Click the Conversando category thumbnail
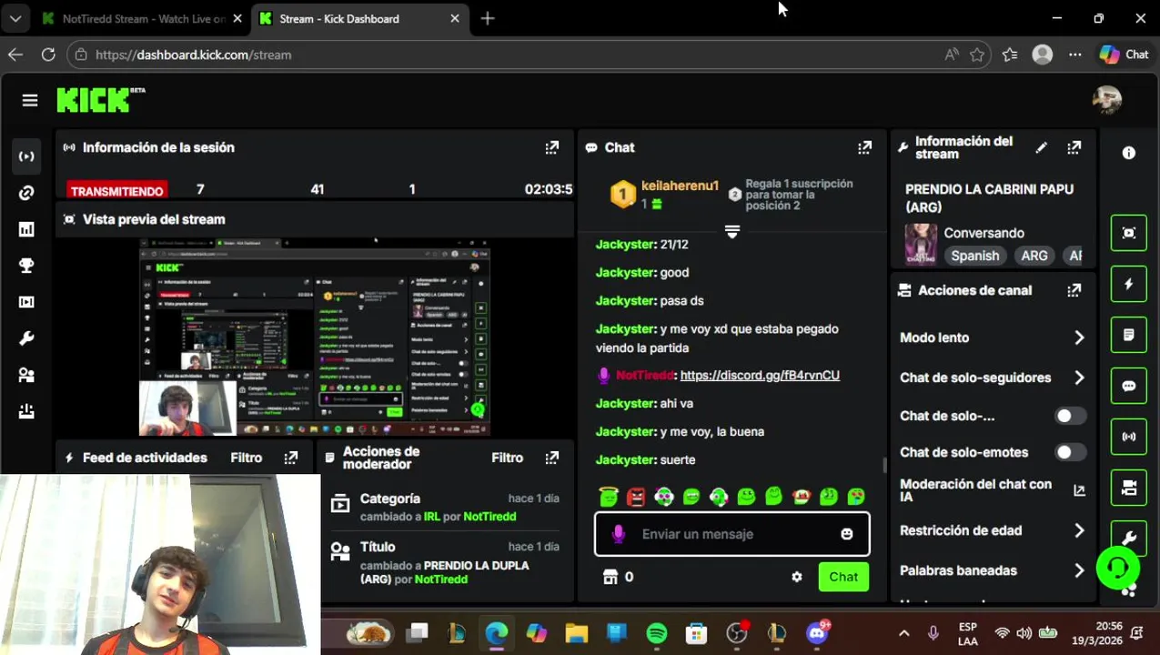The image size is (1160, 655). click(x=921, y=244)
